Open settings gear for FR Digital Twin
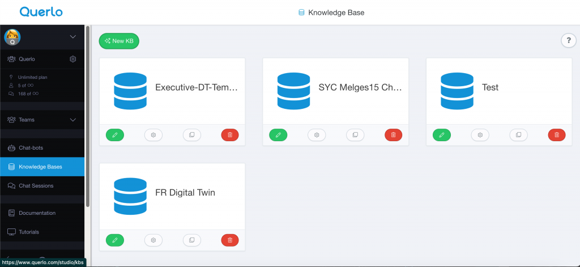 click(x=153, y=240)
